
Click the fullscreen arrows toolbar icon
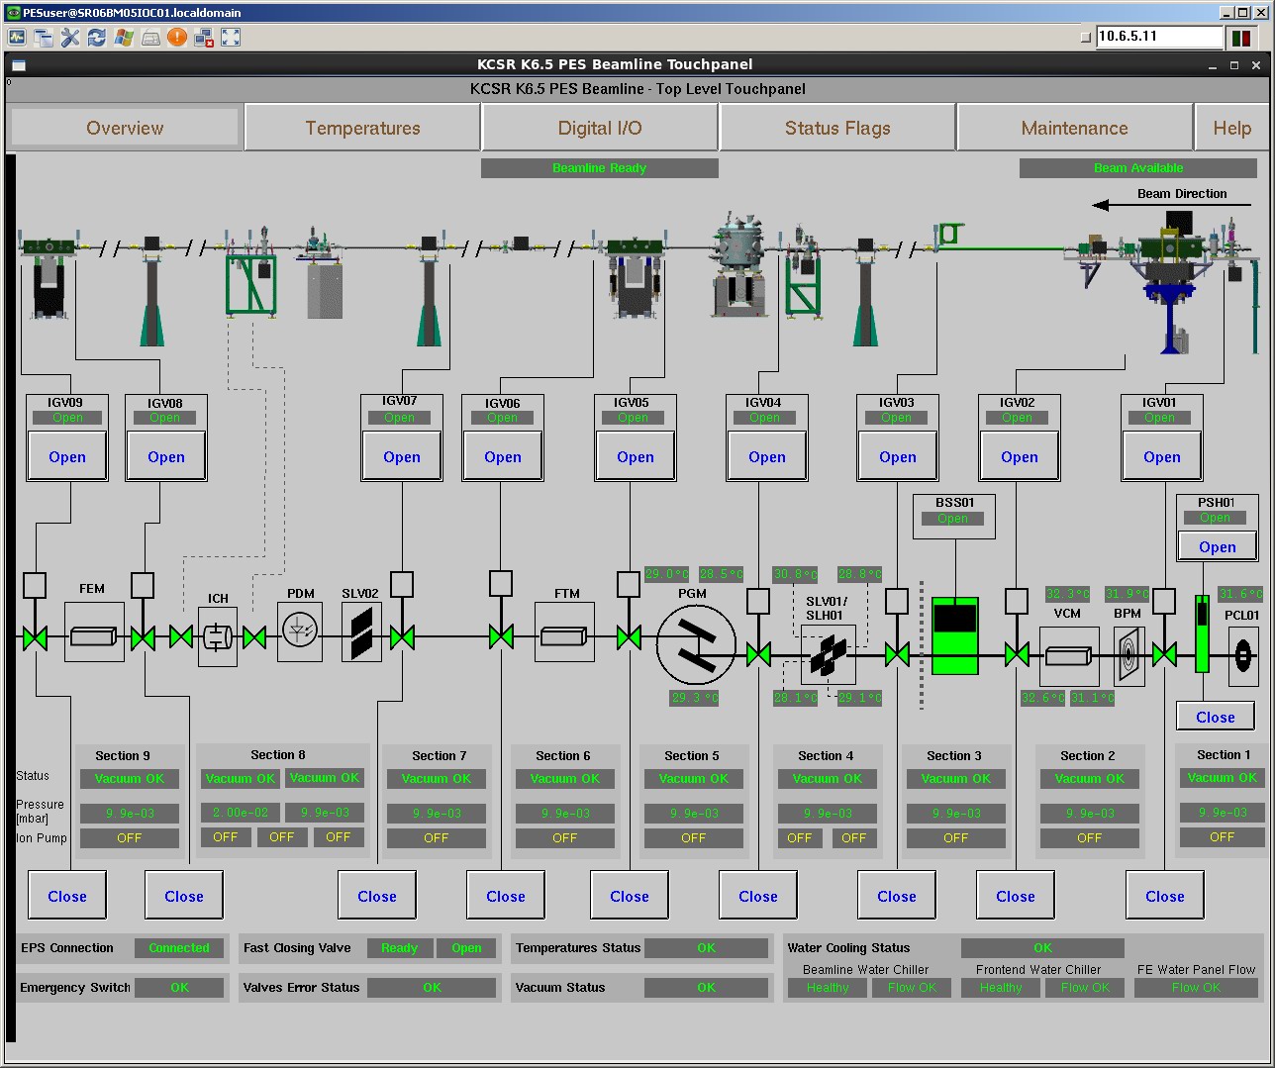[x=231, y=38]
